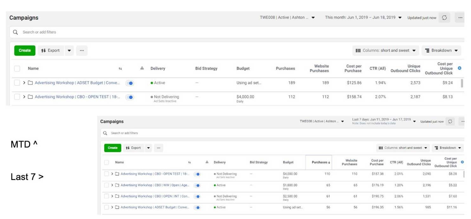Expand the ADSET Budget campaign in This month view
Screen dimensions: 471x219
(24, 83)
